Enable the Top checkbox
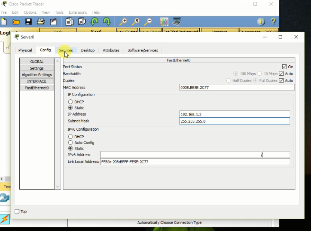Screen dimensions: 311x231 pyautogui.click(x=17, y=212)
